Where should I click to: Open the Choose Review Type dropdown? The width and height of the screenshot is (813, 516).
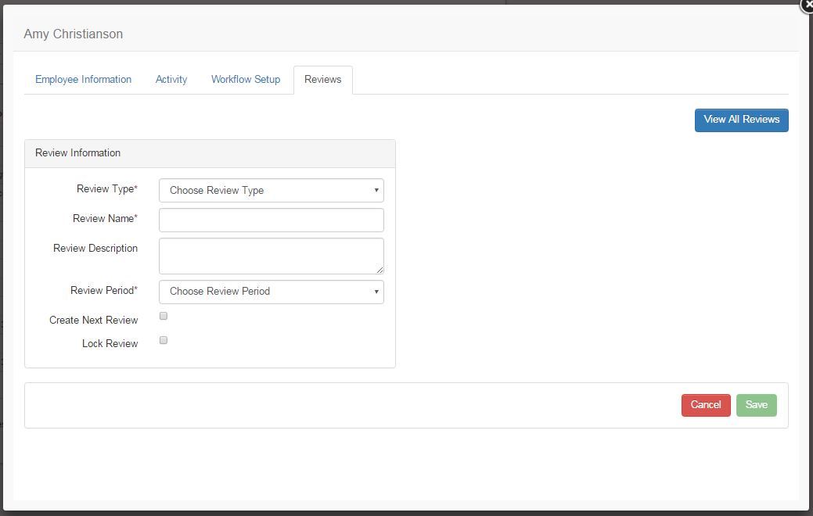pyautogui.click(x=272, y=190)
